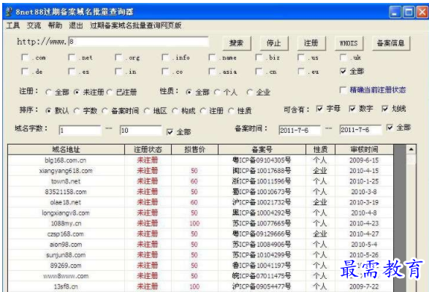Image resolution: width=429 pixels, height=292 pixels.
Task: Click the scrollbar up arrow
Action: [411, 149]
